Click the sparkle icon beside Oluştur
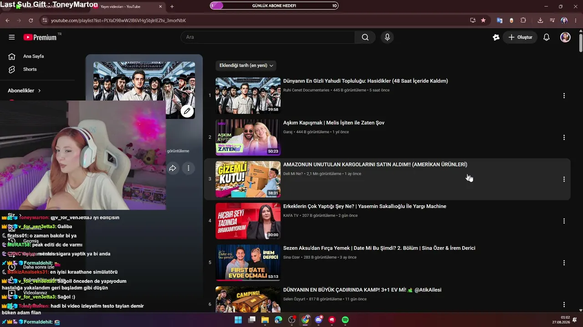Image resolution: width=583 pixels, height=327 pixels. click(496, 37)
